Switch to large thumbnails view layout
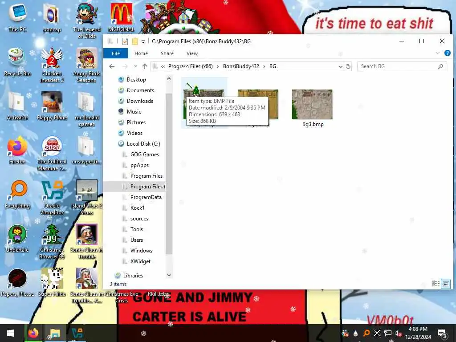Viewport: 456px width, 342px height. coord(445,283)
